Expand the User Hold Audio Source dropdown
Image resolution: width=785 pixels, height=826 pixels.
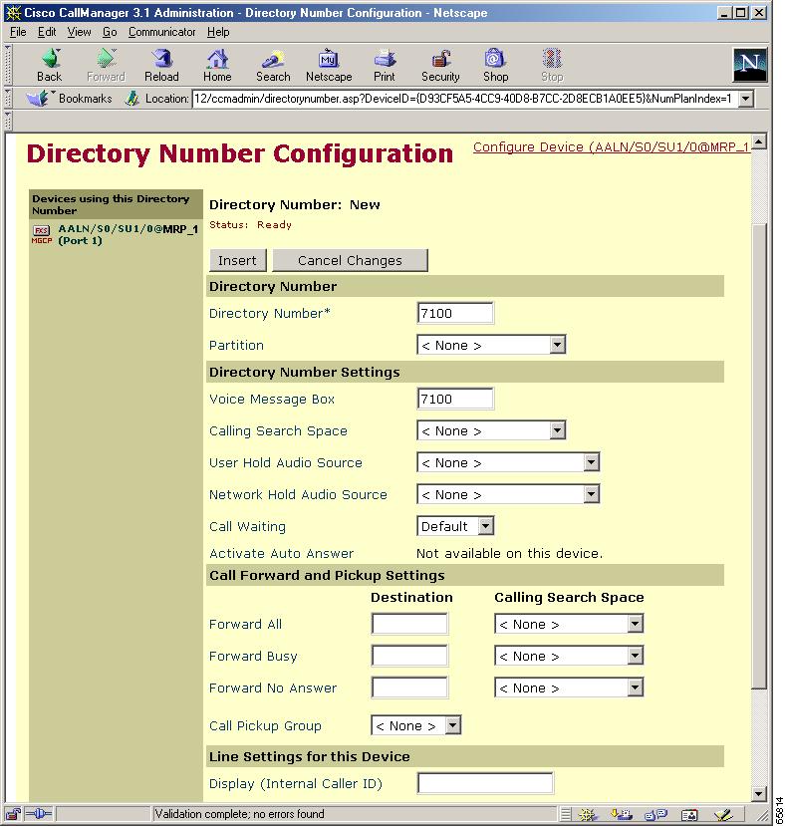pyautogui.click(x=591, y=462)
